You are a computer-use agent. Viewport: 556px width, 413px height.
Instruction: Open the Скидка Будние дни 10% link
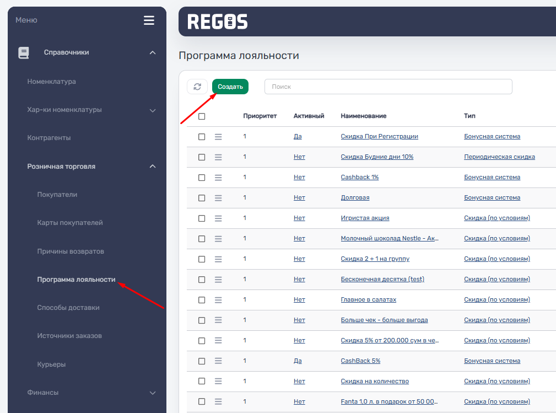(x=377, y=157)
